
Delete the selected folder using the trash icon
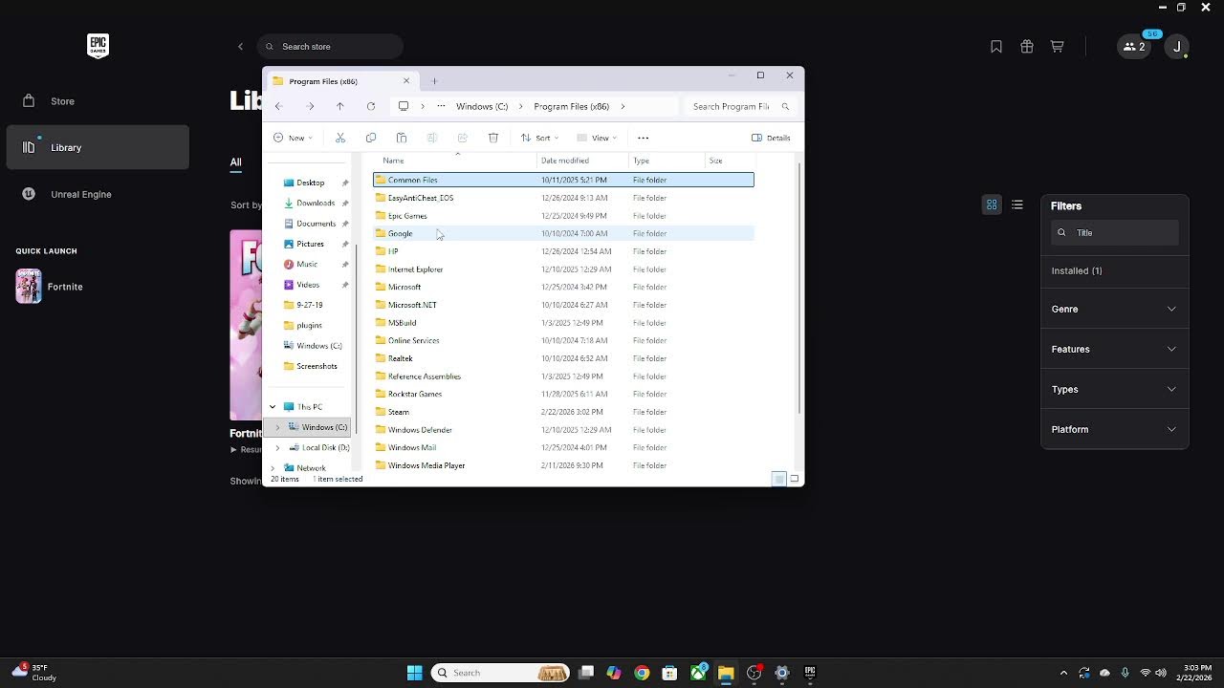(493, 138)
